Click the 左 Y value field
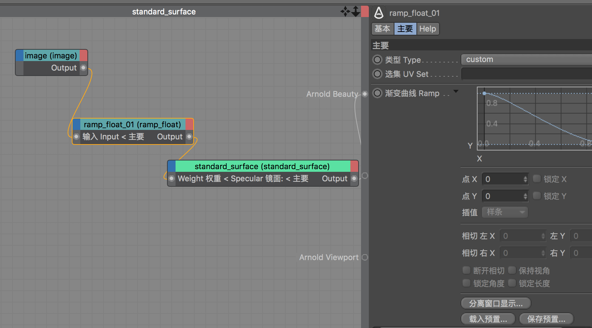The image size is (592, 328). [x=581, y=236]
